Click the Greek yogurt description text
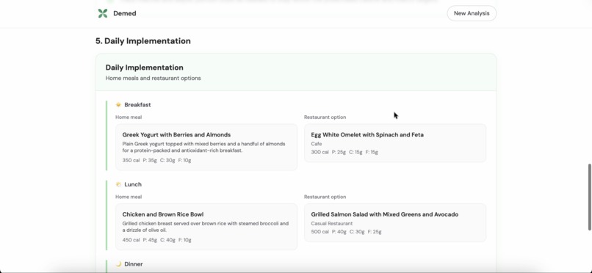Image resolution: width=592 pixels, height=273 pixels. pos(204,147)
